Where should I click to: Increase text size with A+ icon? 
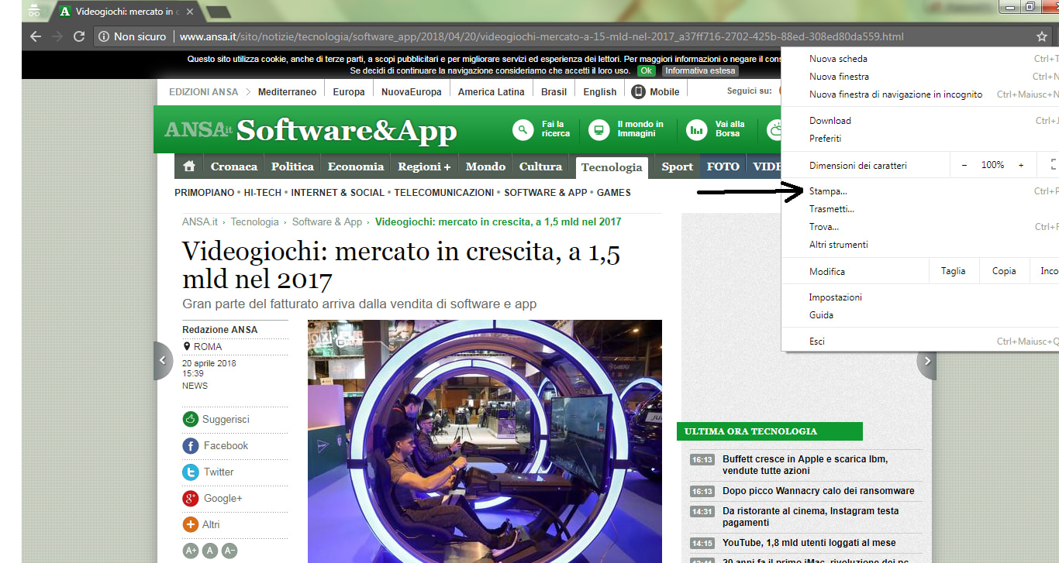point(191,551)
